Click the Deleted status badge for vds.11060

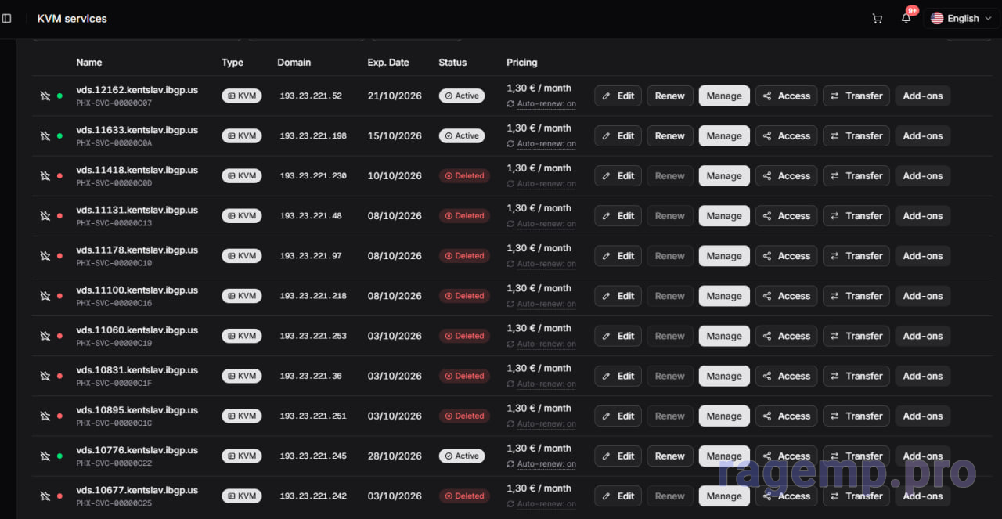464,336
